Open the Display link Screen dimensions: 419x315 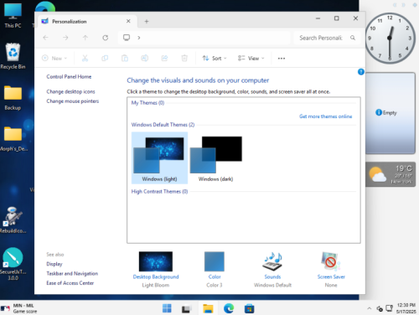click(x=54, y=264)
